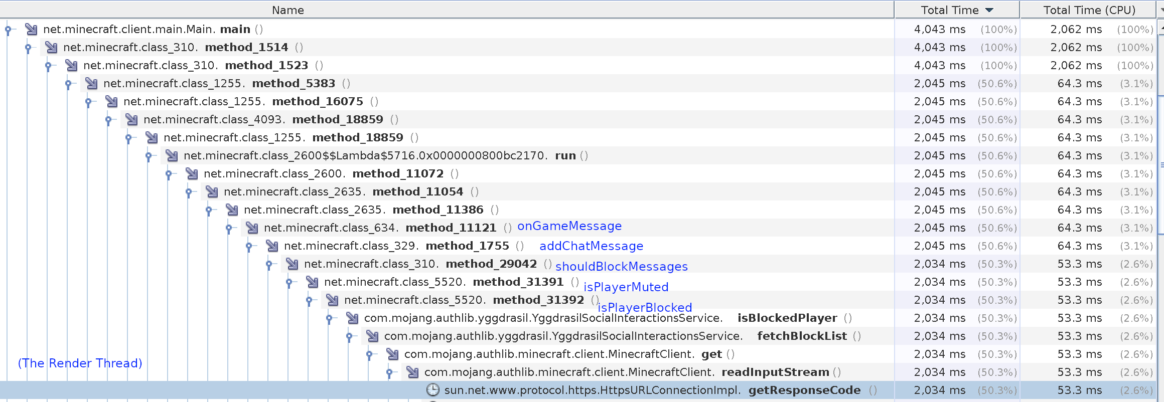Click the icon beside isBlockedPlayer
The width and height of the screenshot is (1164, 402).
(352, 318)
